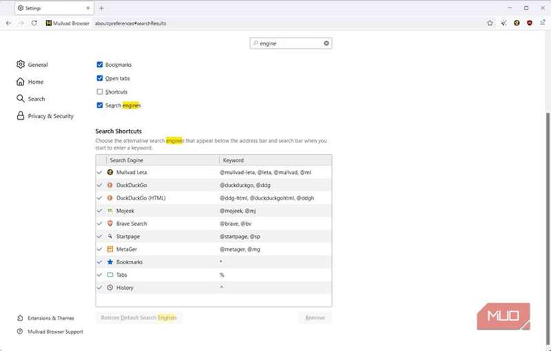Go to the Home settings section
Screen dimensions: 551x351
coord(35,82)
